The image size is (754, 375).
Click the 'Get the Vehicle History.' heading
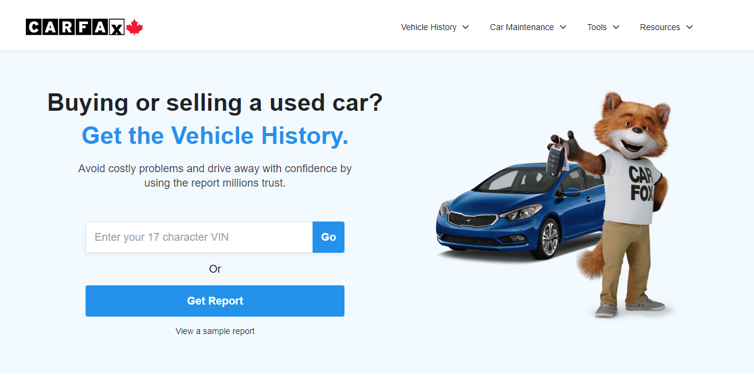point(215,135)
